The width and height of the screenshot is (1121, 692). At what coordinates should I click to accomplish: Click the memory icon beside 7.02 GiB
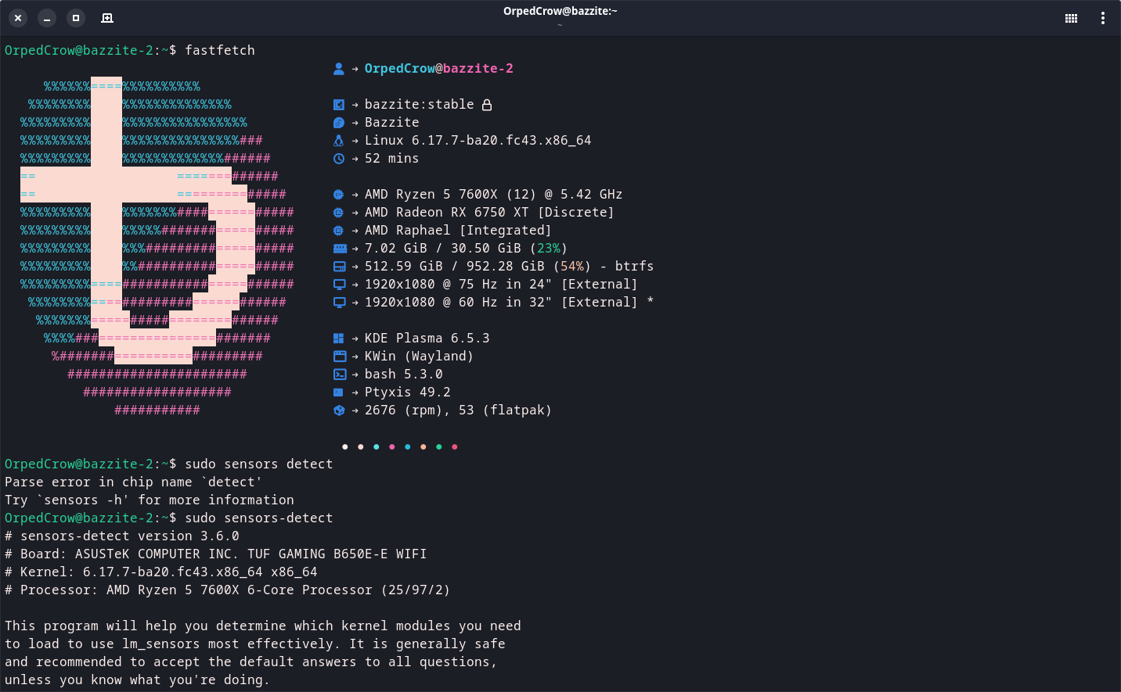[340, 249]
